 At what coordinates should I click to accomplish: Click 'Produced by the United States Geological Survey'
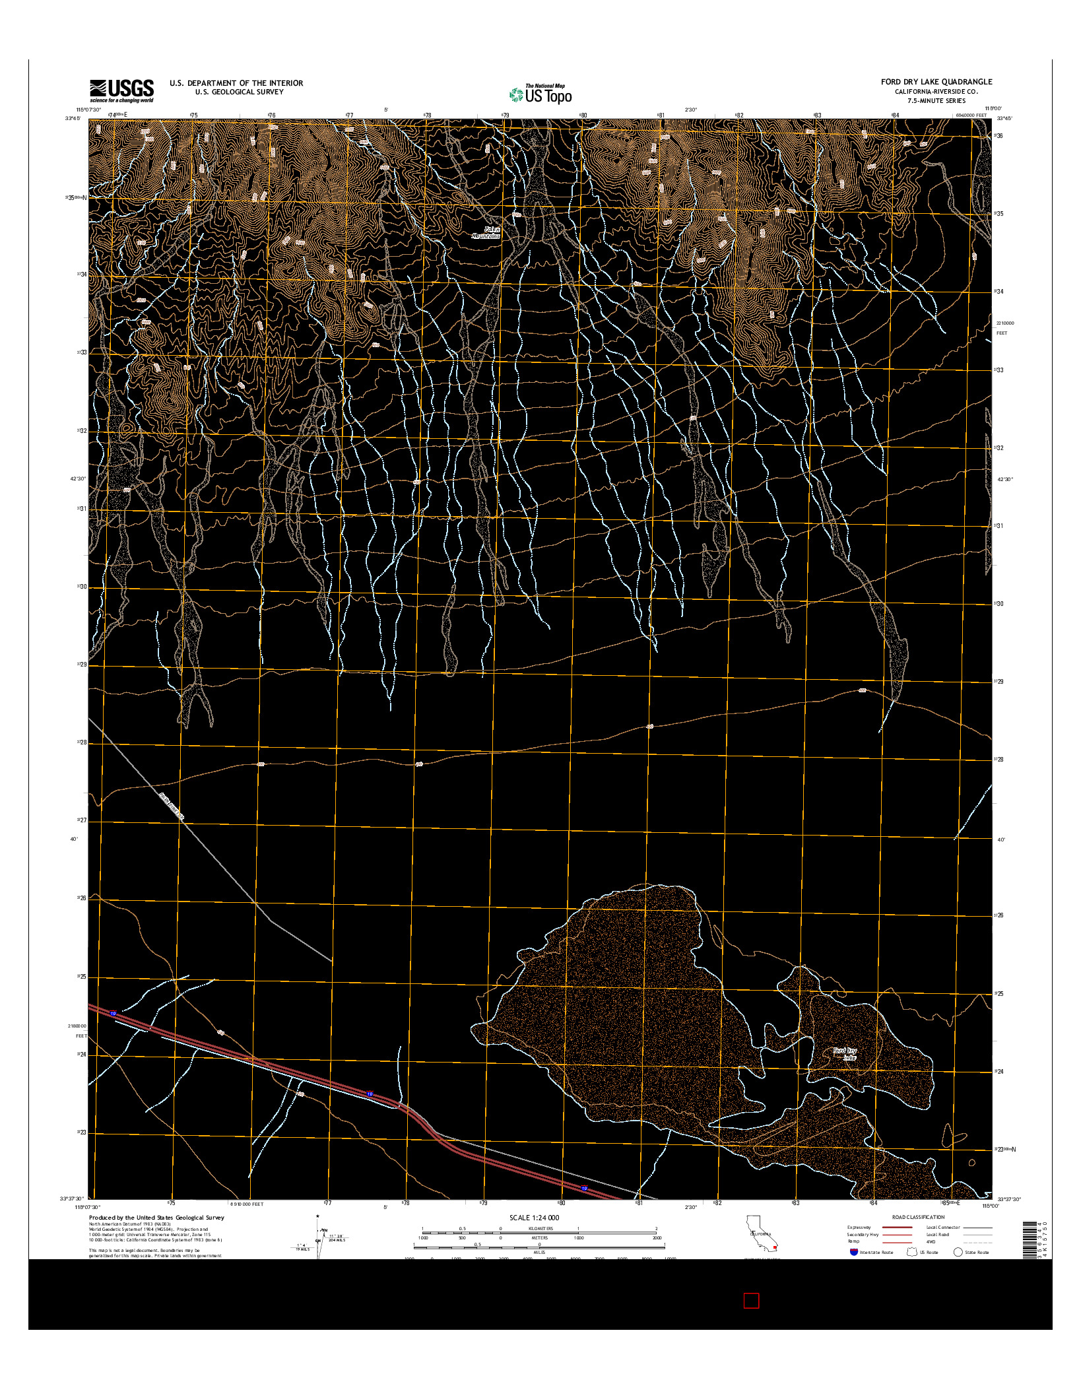click(156, 1218)
